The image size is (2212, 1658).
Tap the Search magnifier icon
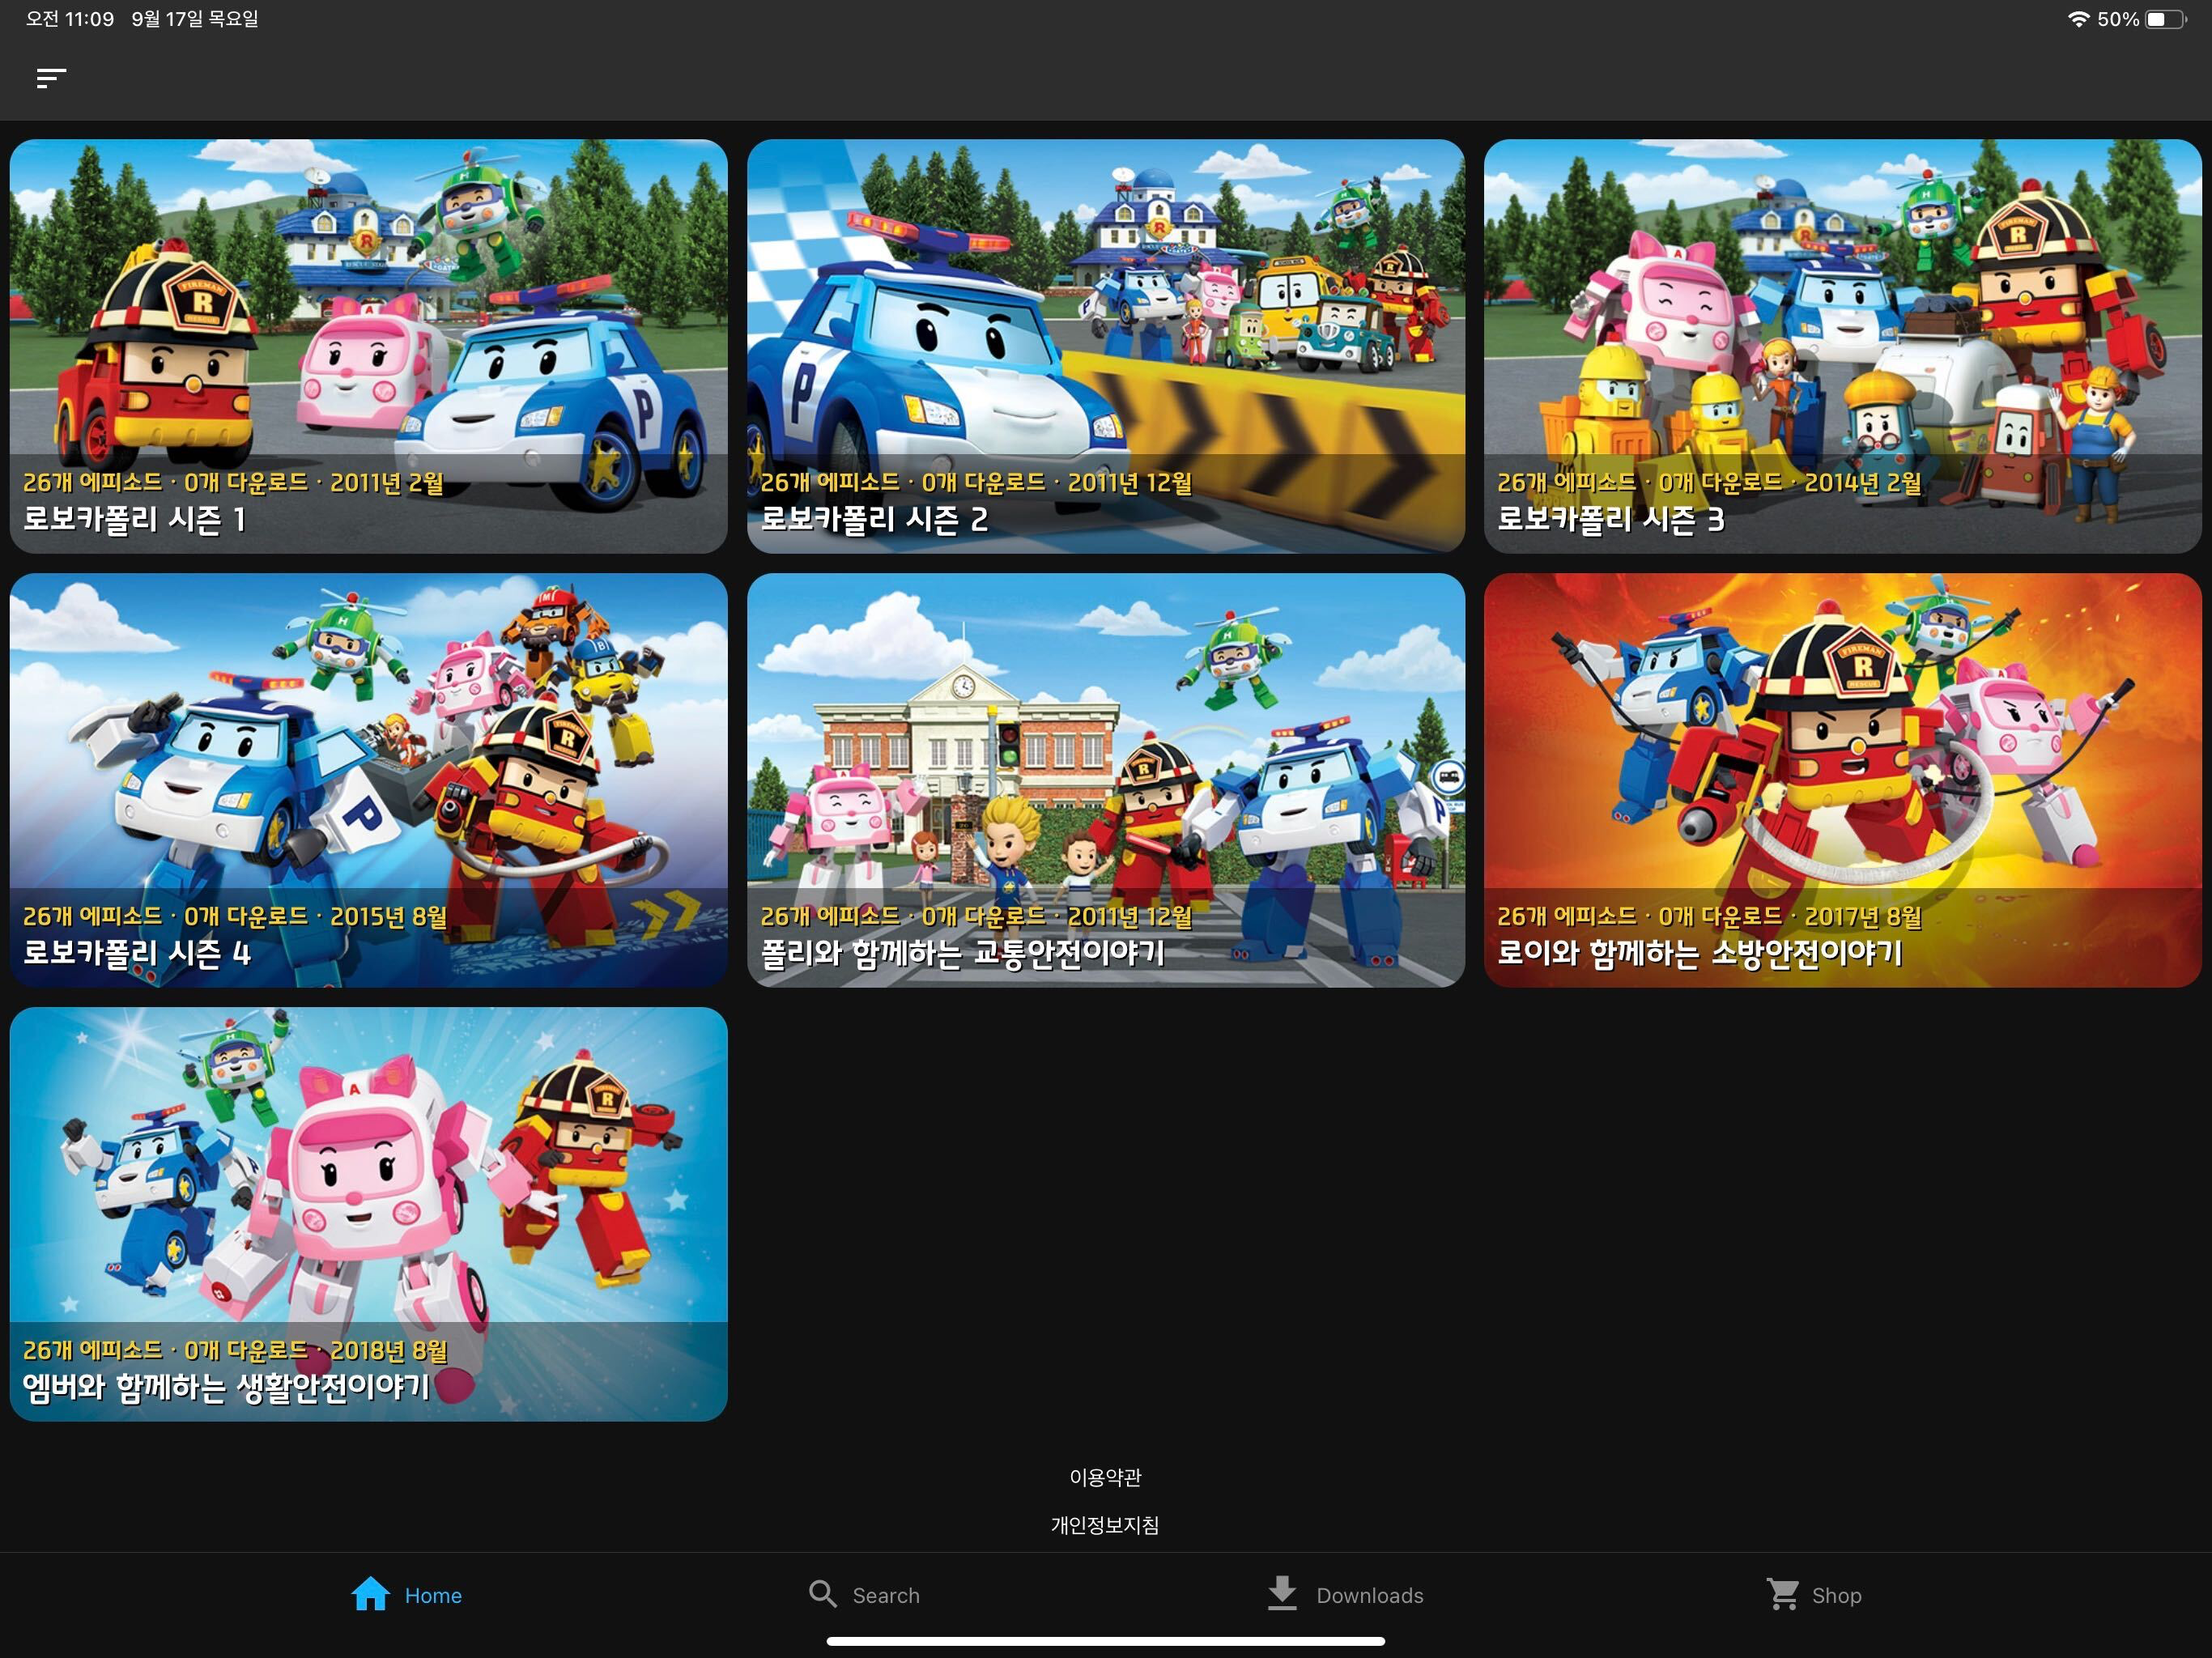(822, 1594)
